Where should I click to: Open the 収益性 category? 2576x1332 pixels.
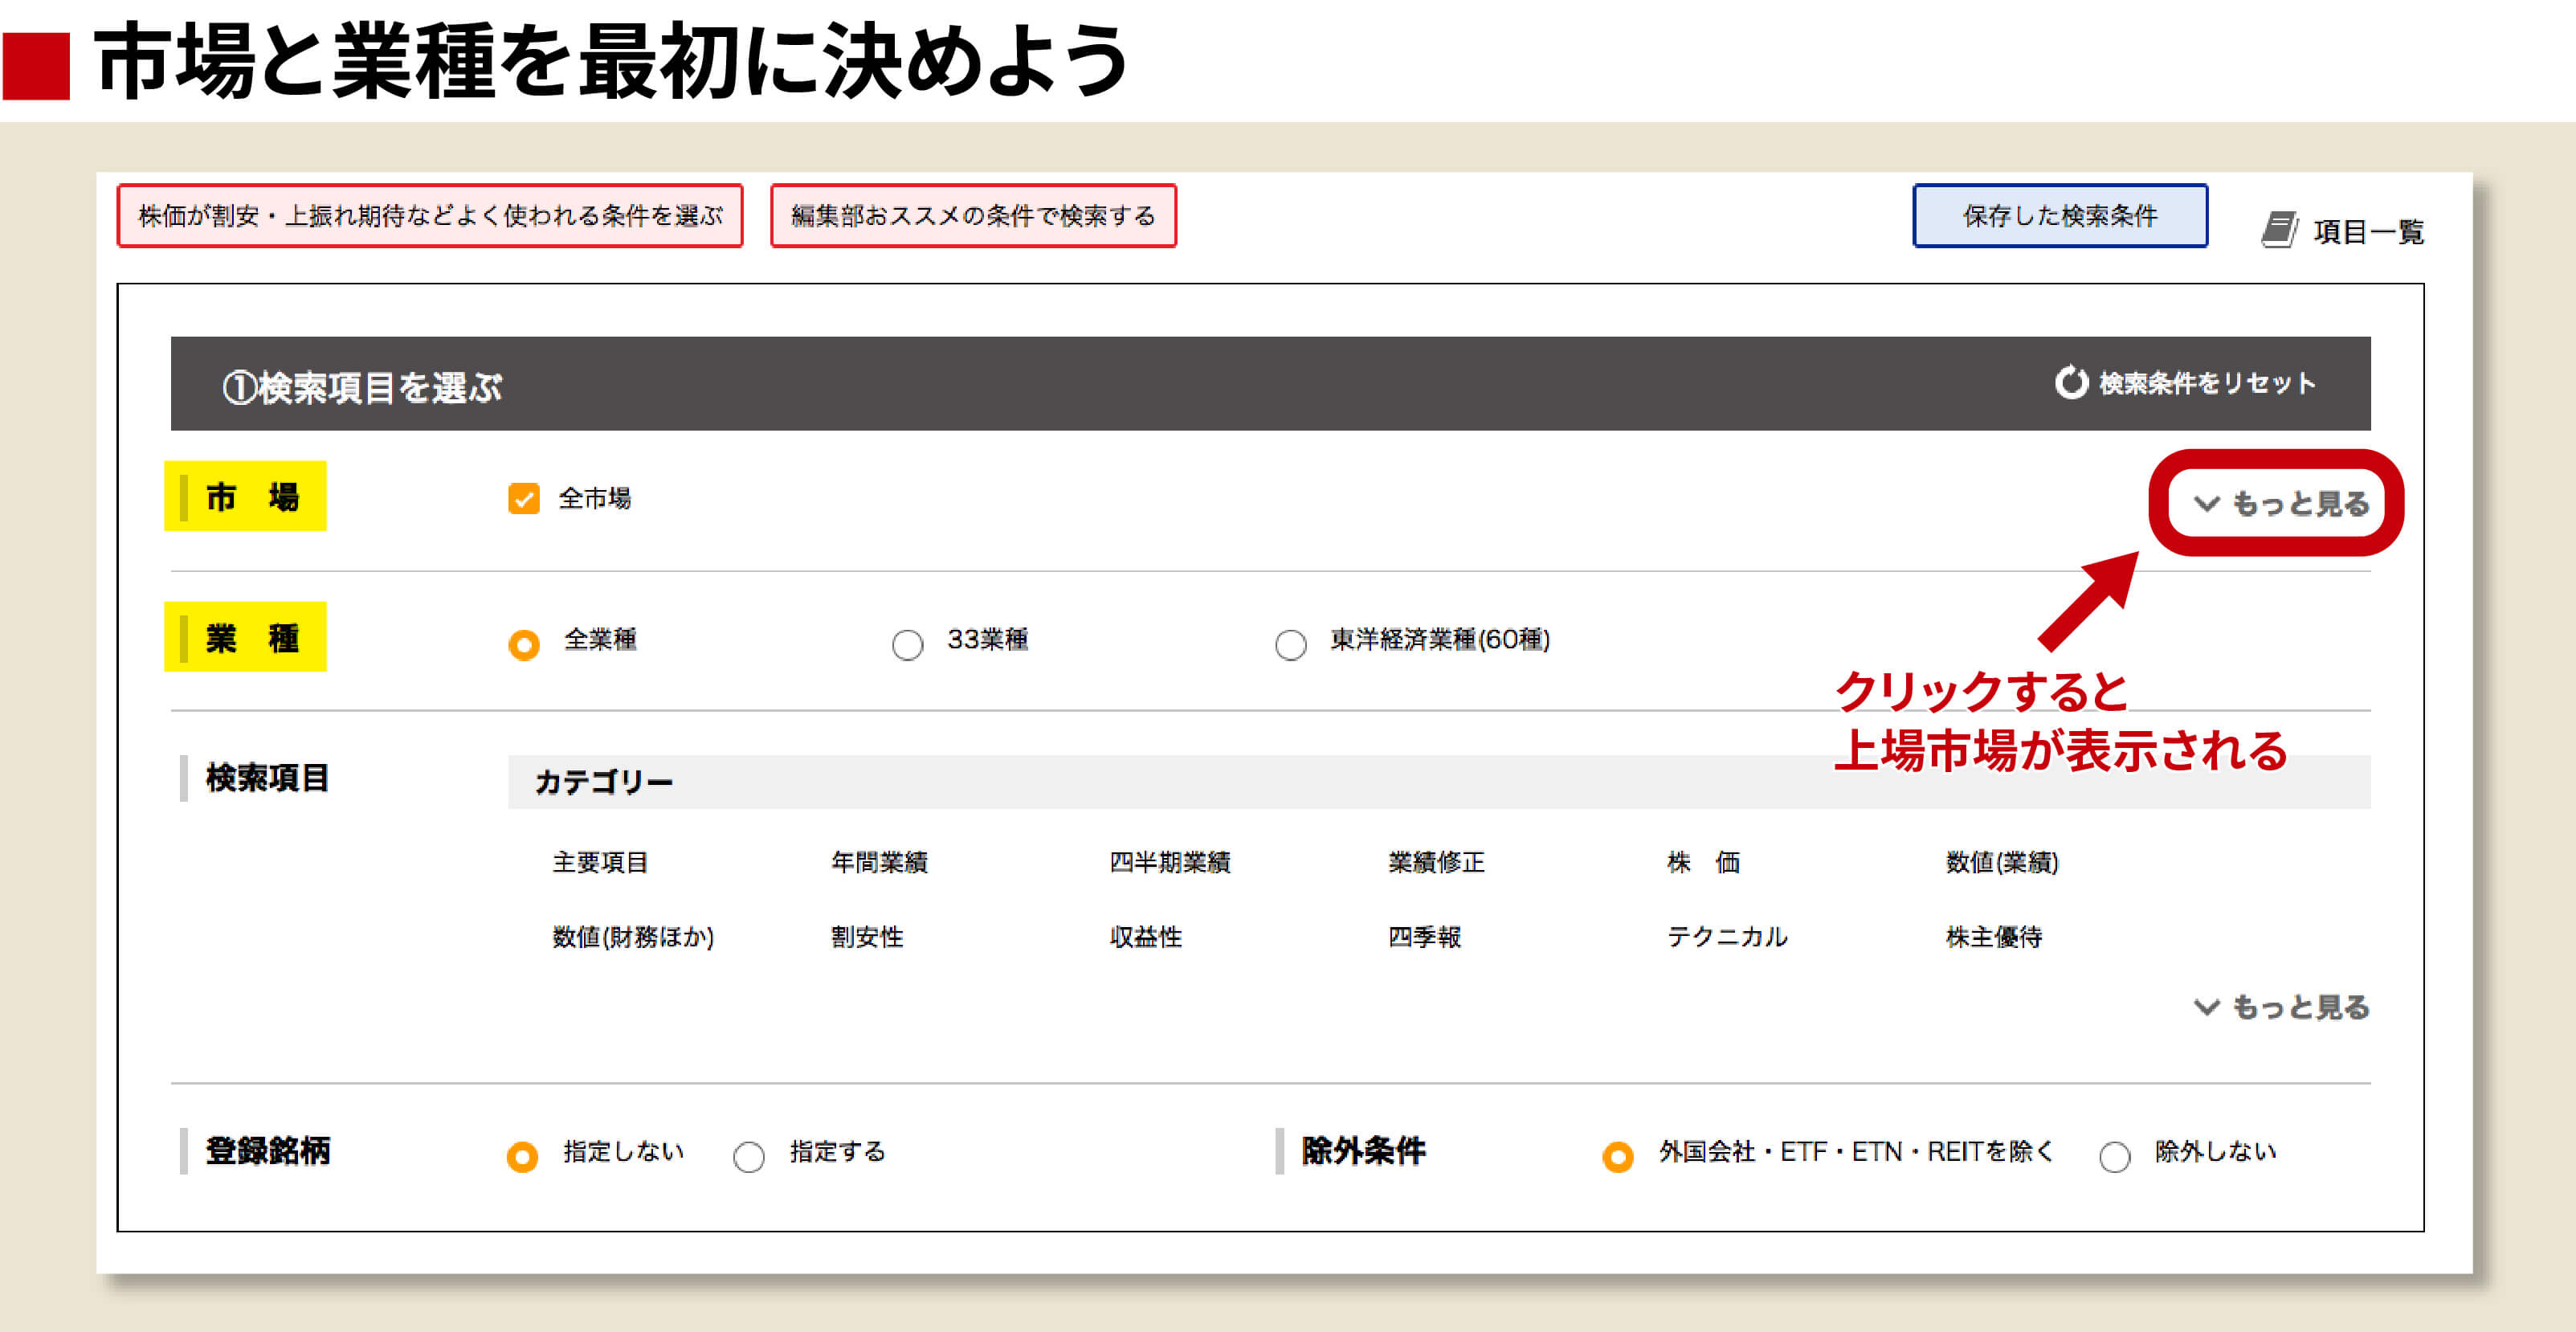point(1145,937)
